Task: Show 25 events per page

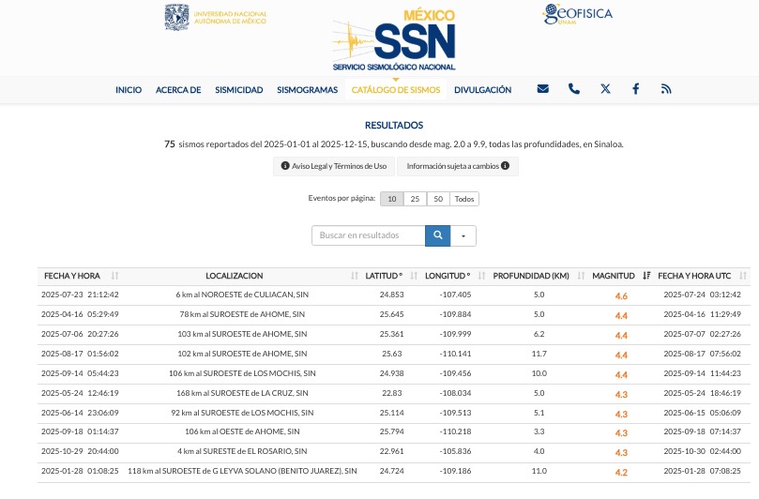Action: 415,199
